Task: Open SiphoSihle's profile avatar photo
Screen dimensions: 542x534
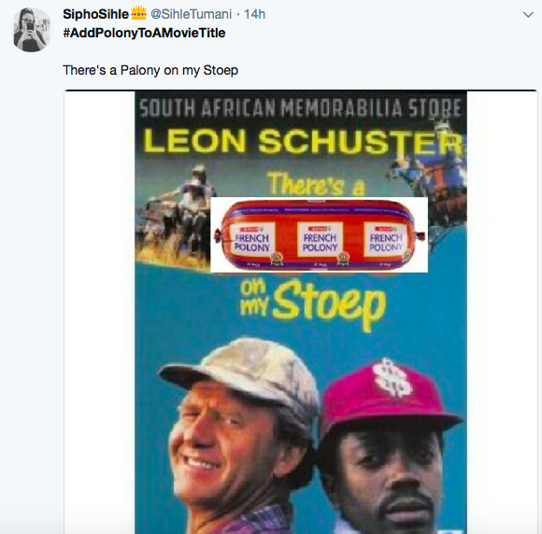Action: 32,29
